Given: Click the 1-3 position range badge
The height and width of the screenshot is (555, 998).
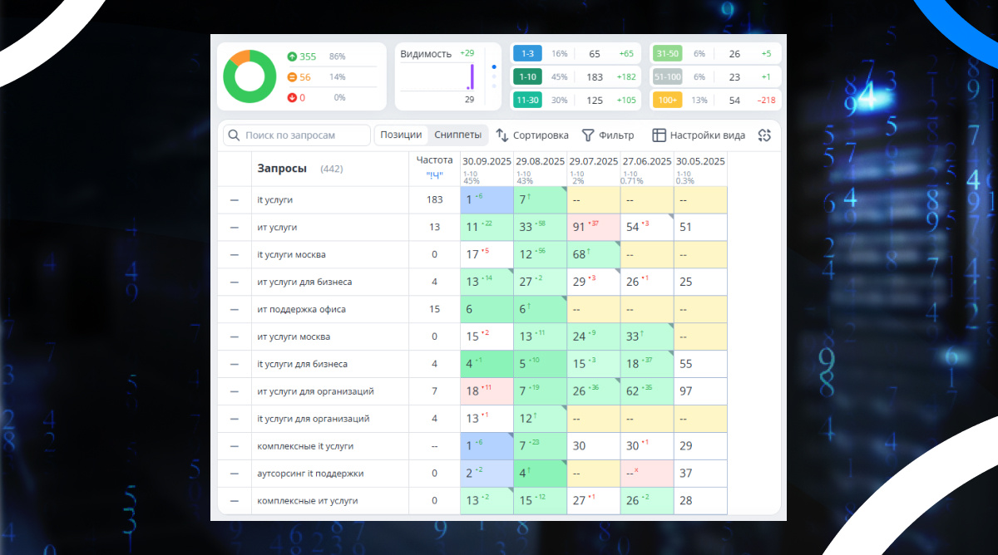Looking at the screenshot, I should tap(527, 53).
